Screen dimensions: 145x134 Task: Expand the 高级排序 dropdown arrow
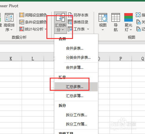point(12,30)
